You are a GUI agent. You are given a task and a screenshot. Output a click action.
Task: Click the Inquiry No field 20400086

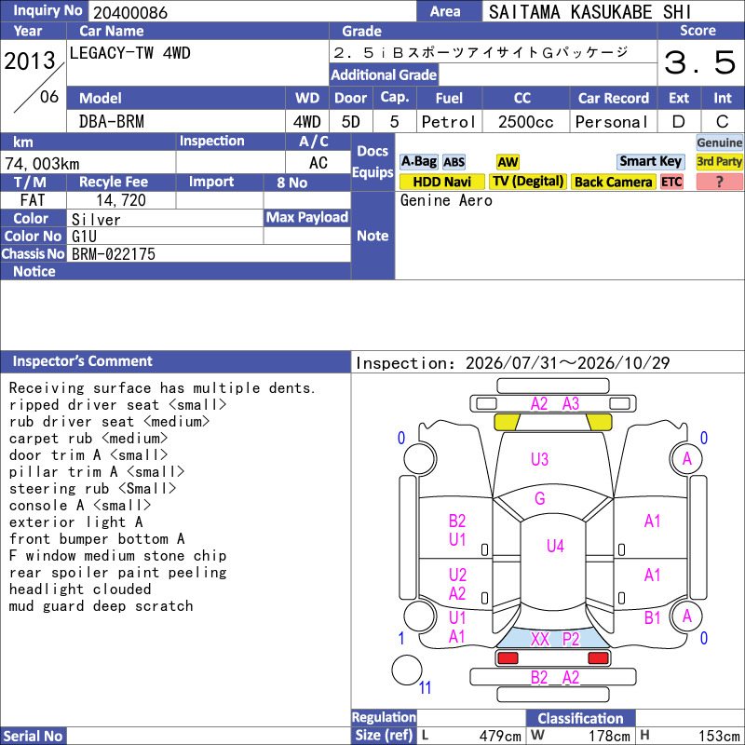click(252, 12)
